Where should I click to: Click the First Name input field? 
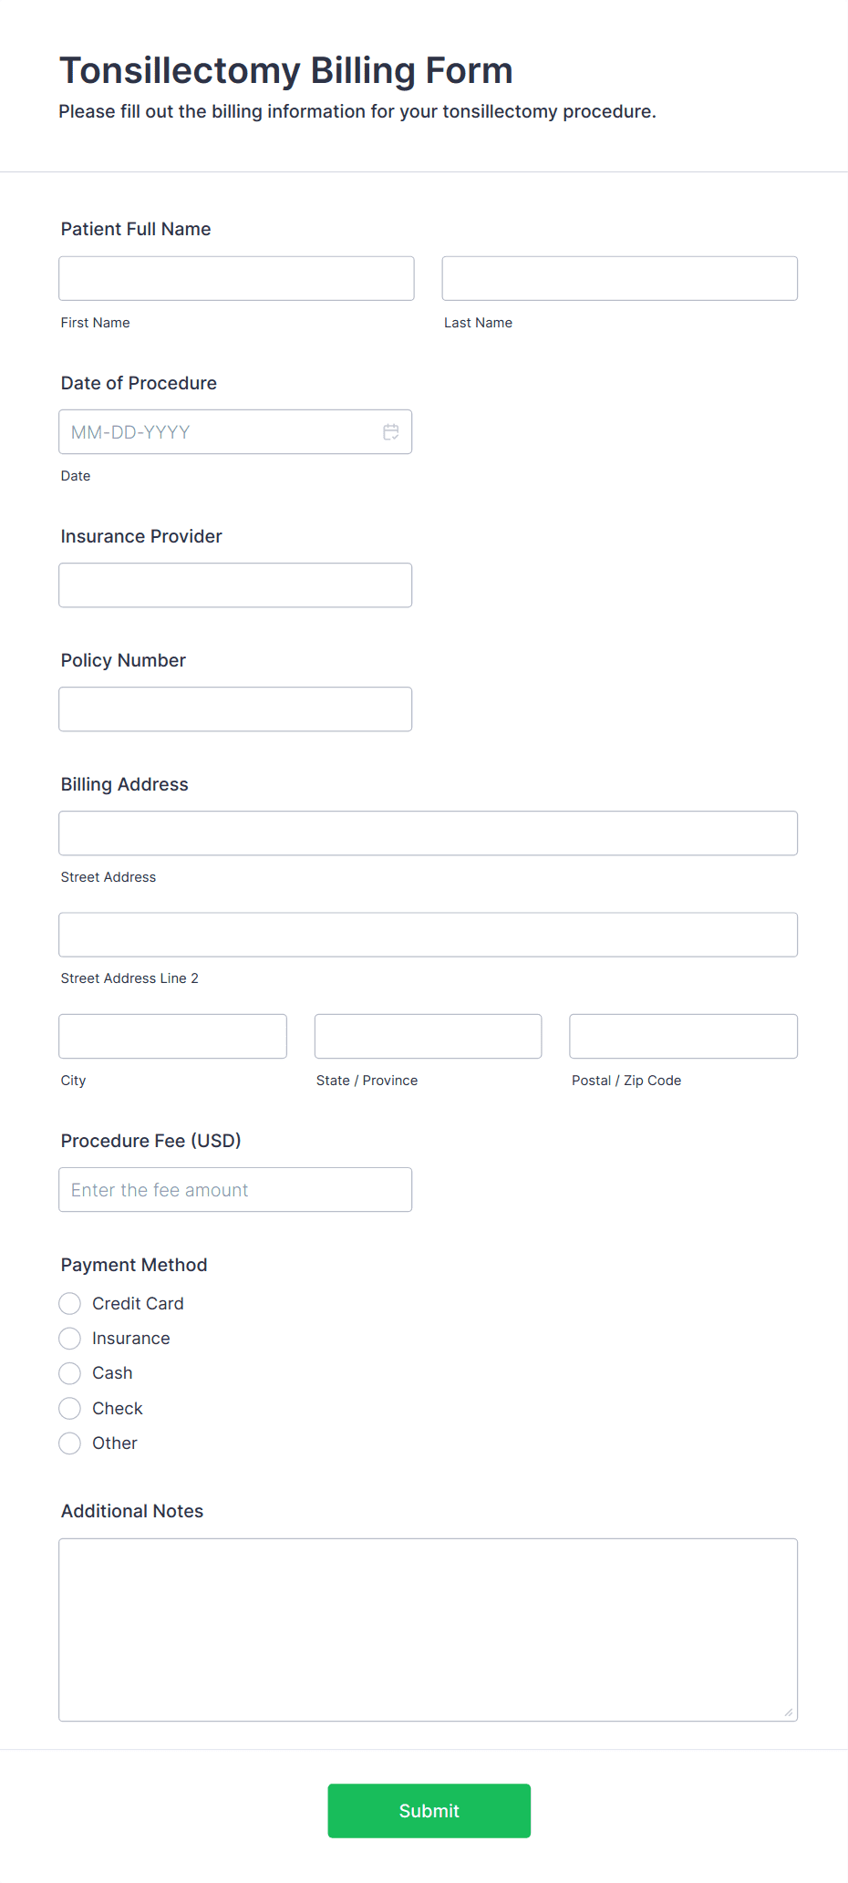pyautogui.click(x=236, y=278)
